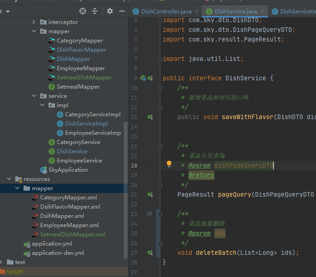The image size is (316, 277).
Task: Expand the interceptor package folder
Action: click(x=34, y=22)
